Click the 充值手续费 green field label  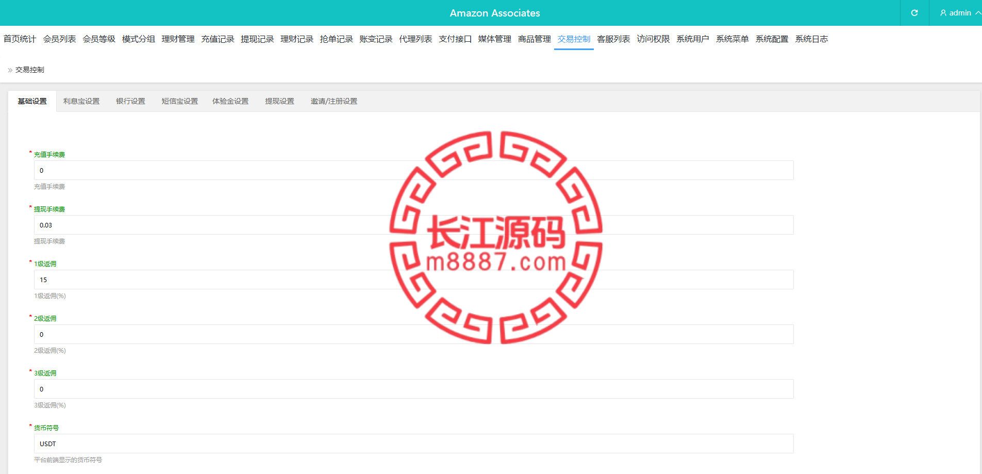(x=49, y=155)
